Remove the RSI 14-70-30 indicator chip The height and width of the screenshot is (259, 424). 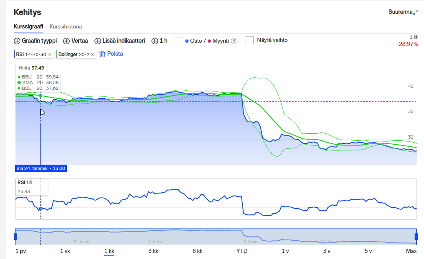[49, 54]
